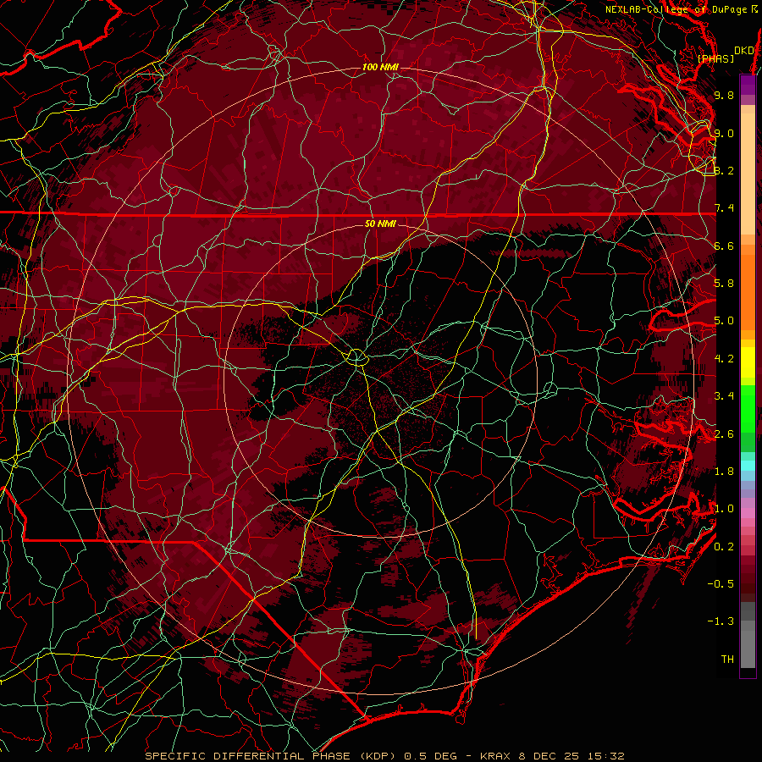762x762 pixels.
Task: Click the small beltway loop near map center
Action: click(357, 357)
